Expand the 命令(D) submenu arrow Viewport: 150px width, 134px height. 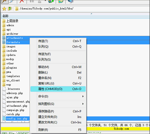83,96
